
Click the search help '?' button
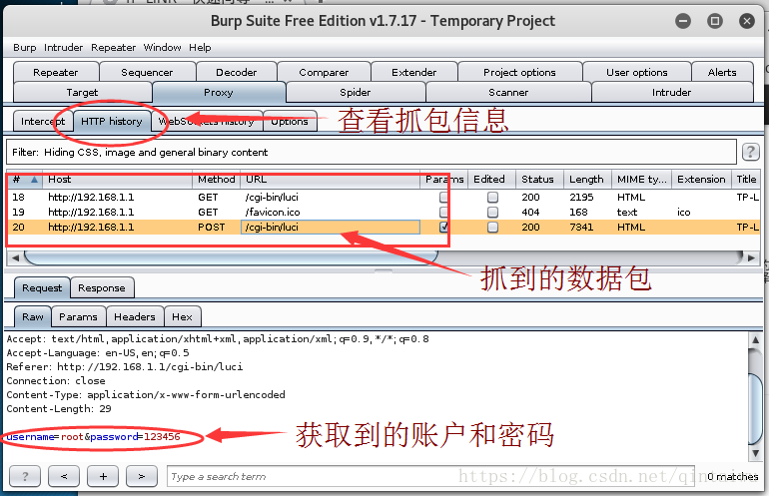point(25,476)
